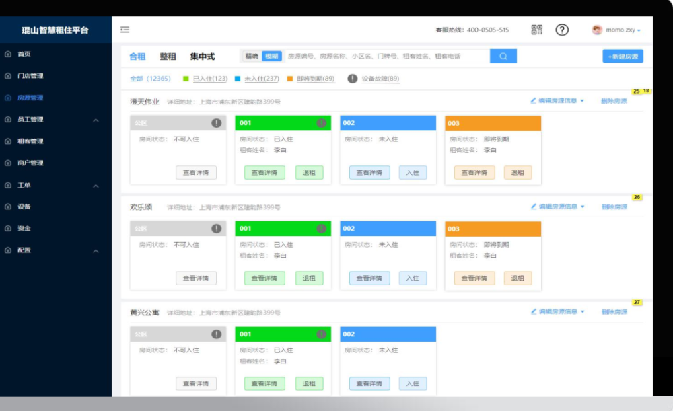The image size is (673, 411).
Task: Open the QR code icon in header
Action: coord(536,30)
